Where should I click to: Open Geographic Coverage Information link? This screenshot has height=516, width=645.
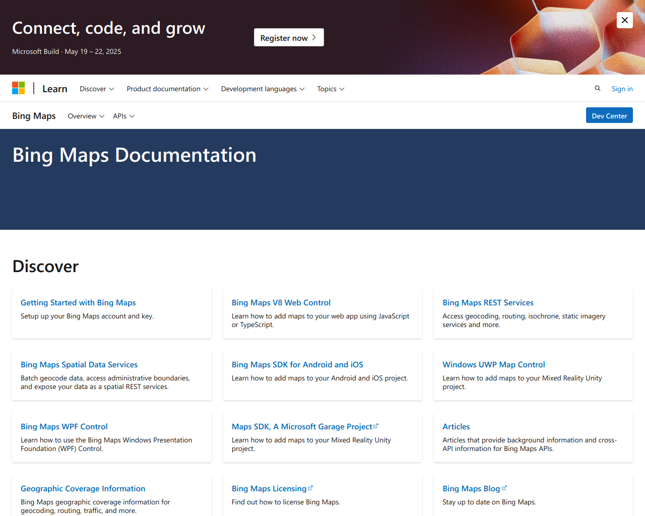click(83, 488)
